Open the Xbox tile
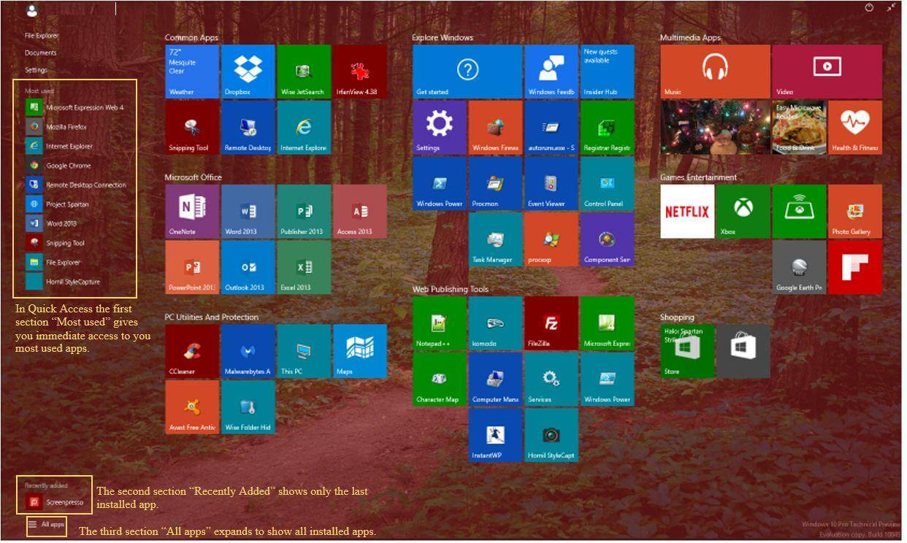This screenshot has width=907, height=543. [743, 212]
